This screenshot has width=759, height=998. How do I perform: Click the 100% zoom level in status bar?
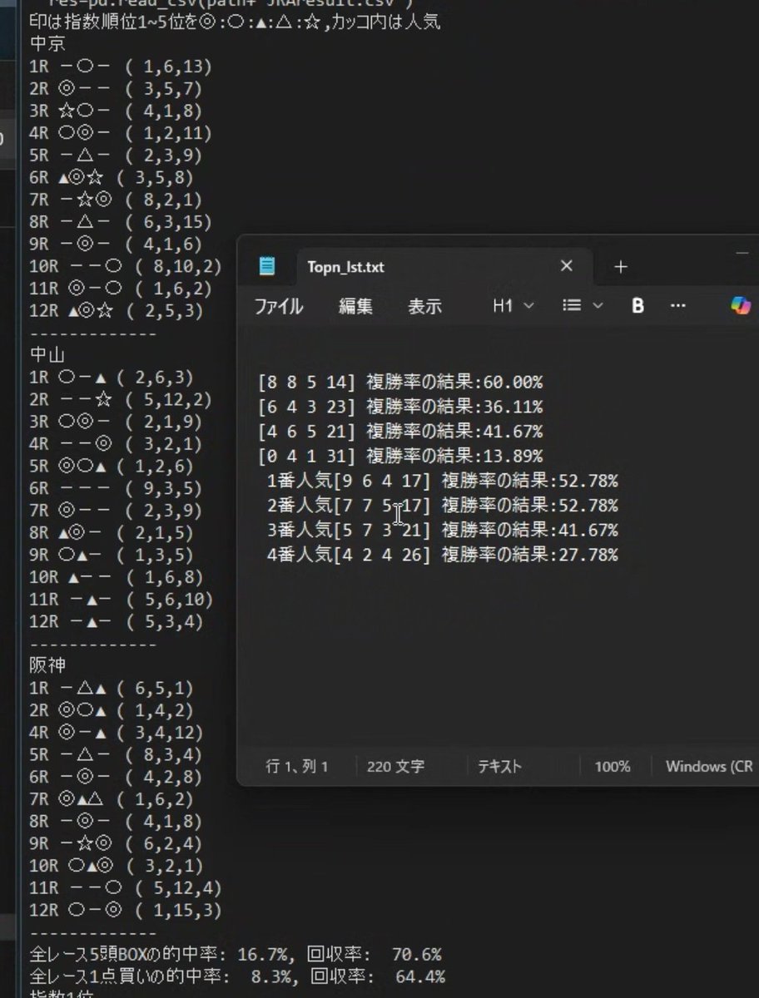pos(612,767)
